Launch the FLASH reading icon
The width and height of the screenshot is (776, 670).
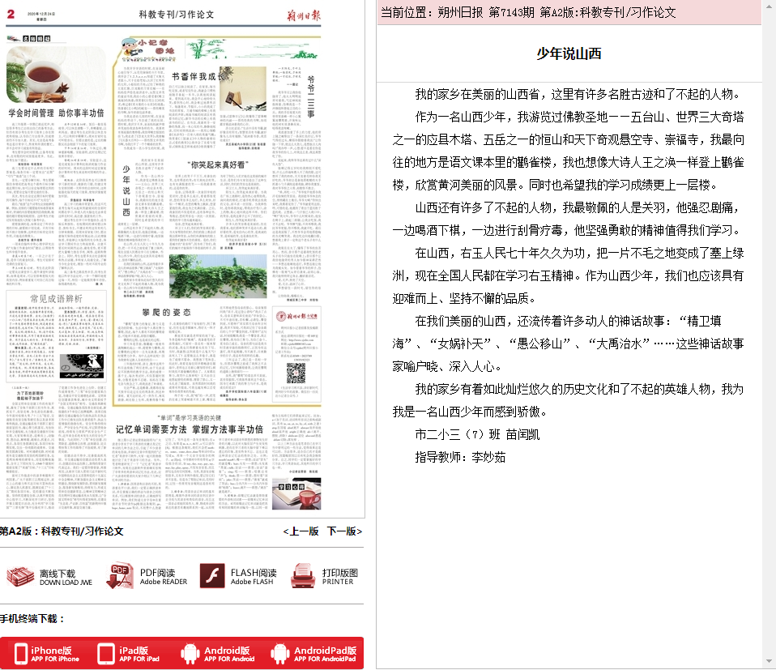pos(212,576)
